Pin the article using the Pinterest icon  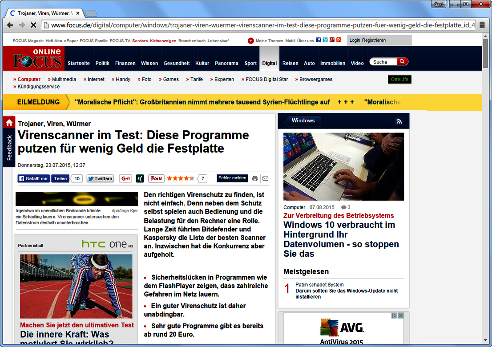point(156,178)
